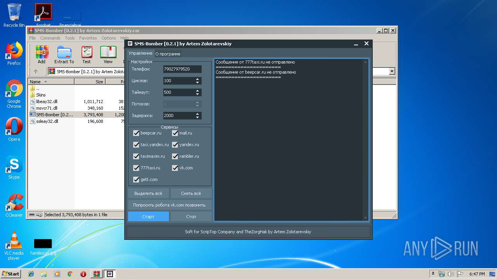
Task: Click the Test icon in WinRAR toolbar
Action: pos(87,55)
